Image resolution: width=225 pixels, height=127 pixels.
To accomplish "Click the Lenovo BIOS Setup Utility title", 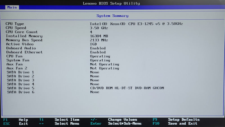I will [111, 3].
